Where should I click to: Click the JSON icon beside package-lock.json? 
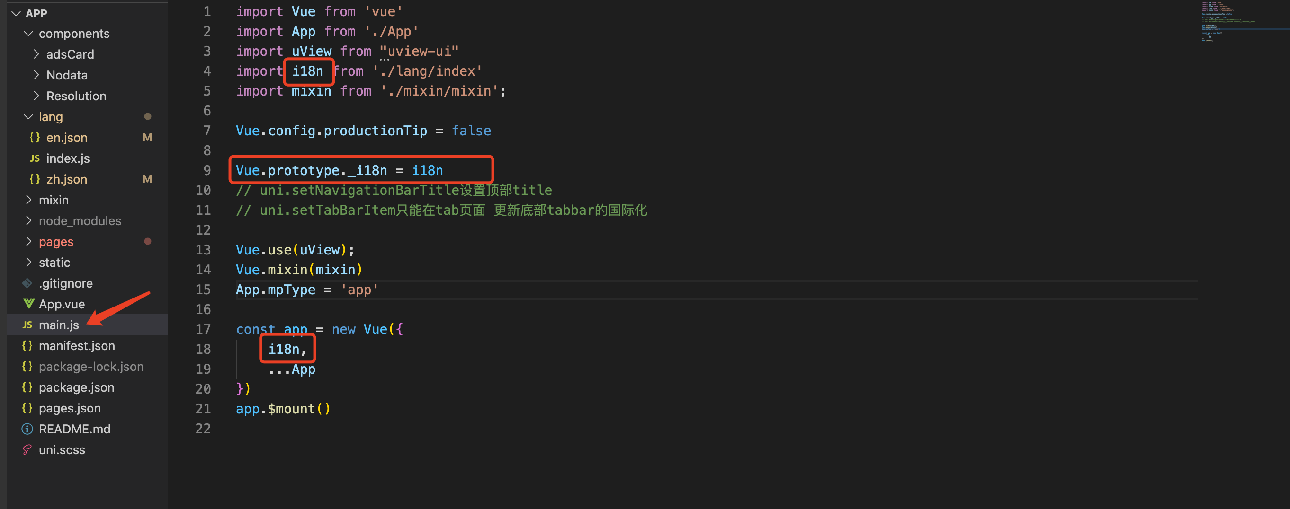point(27,366)
